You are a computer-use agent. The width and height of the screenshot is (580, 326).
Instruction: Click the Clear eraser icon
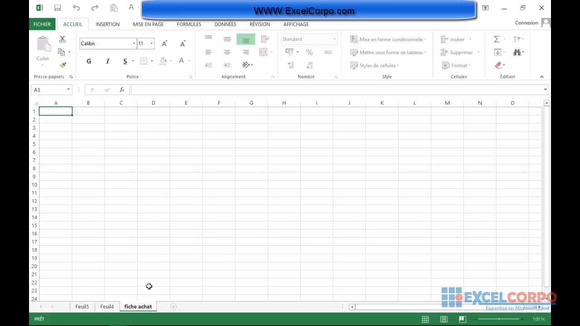tap(498, 65)
